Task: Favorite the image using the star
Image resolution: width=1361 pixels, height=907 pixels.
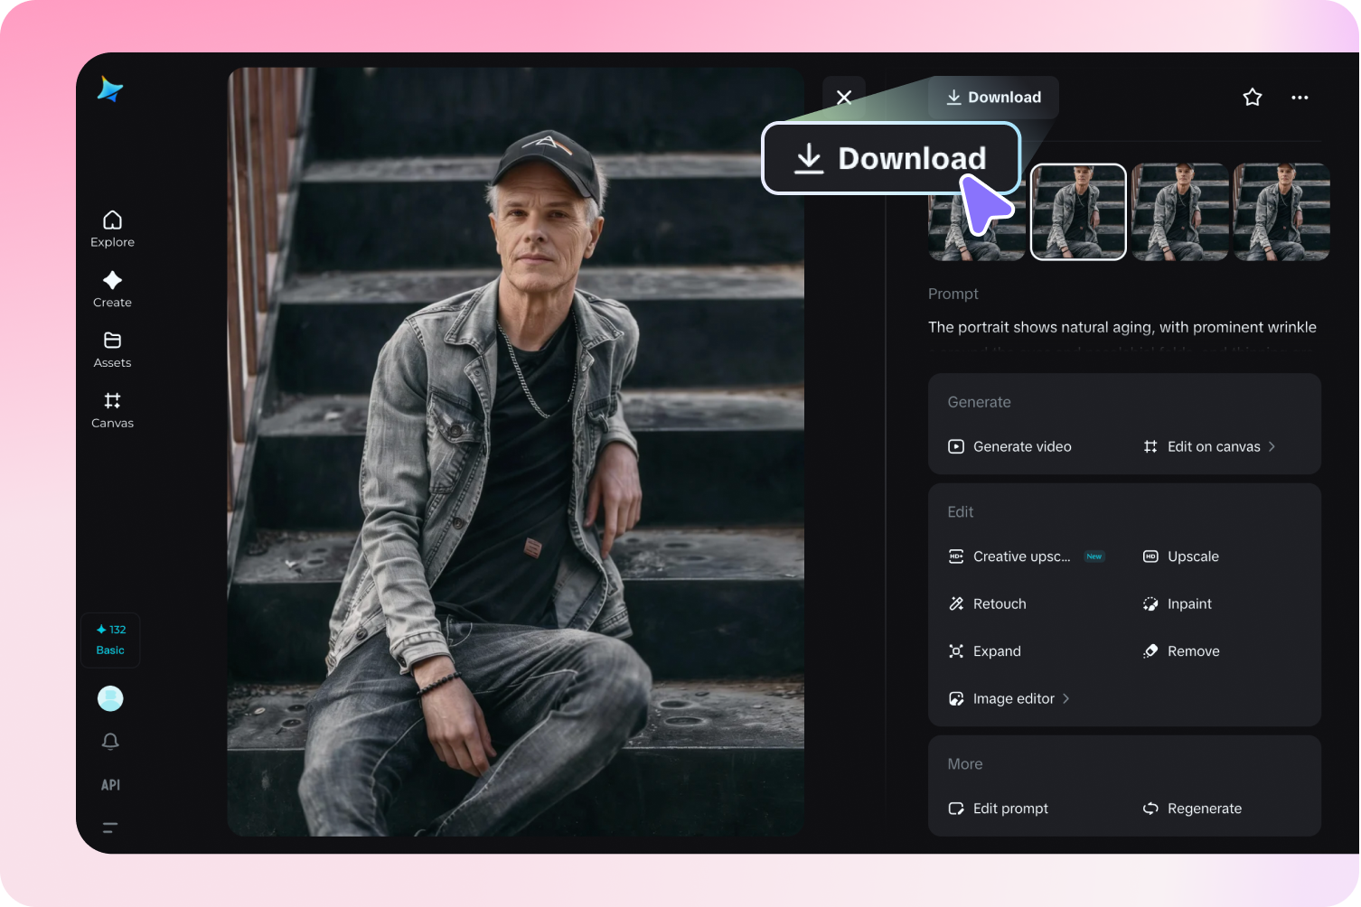Action: [x=1252, y=97]
